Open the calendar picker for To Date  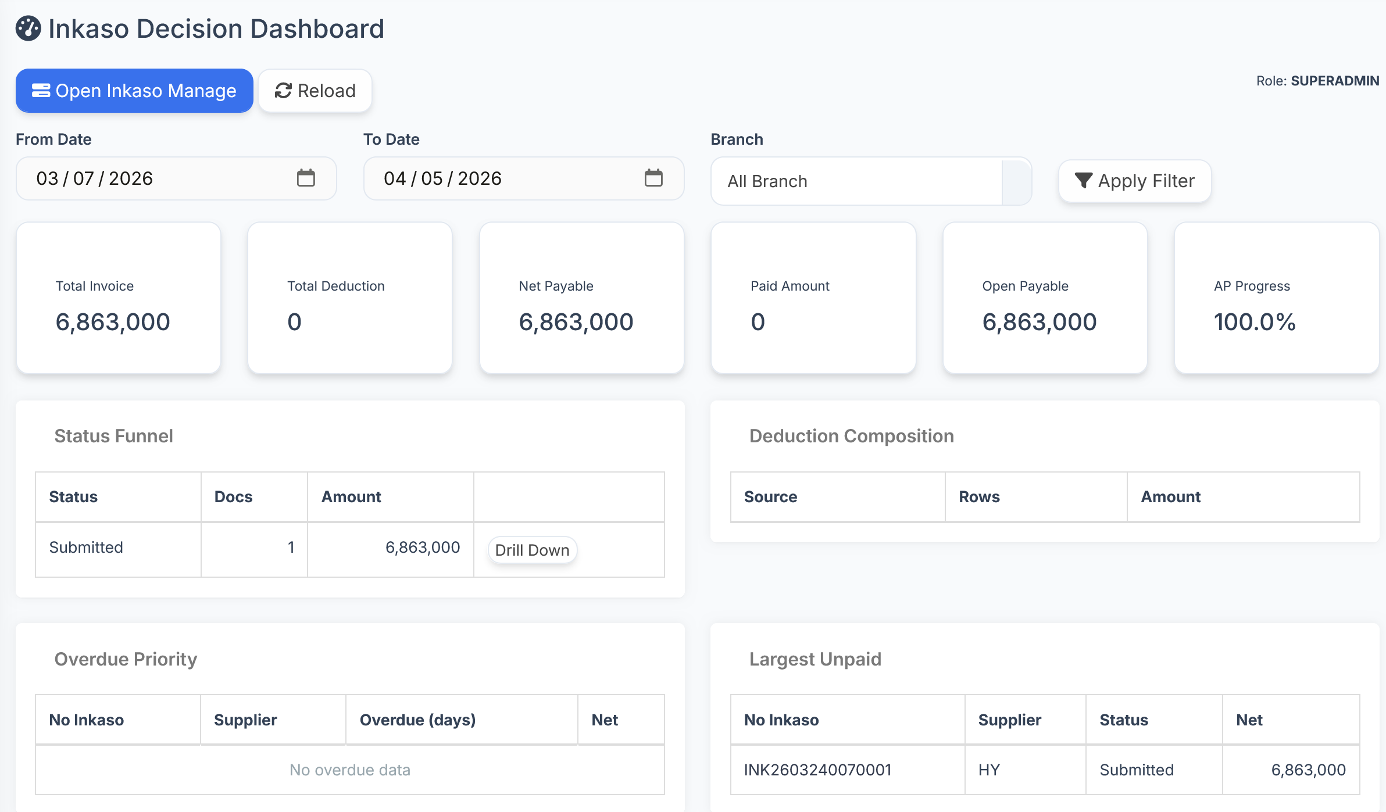(655, 178)
